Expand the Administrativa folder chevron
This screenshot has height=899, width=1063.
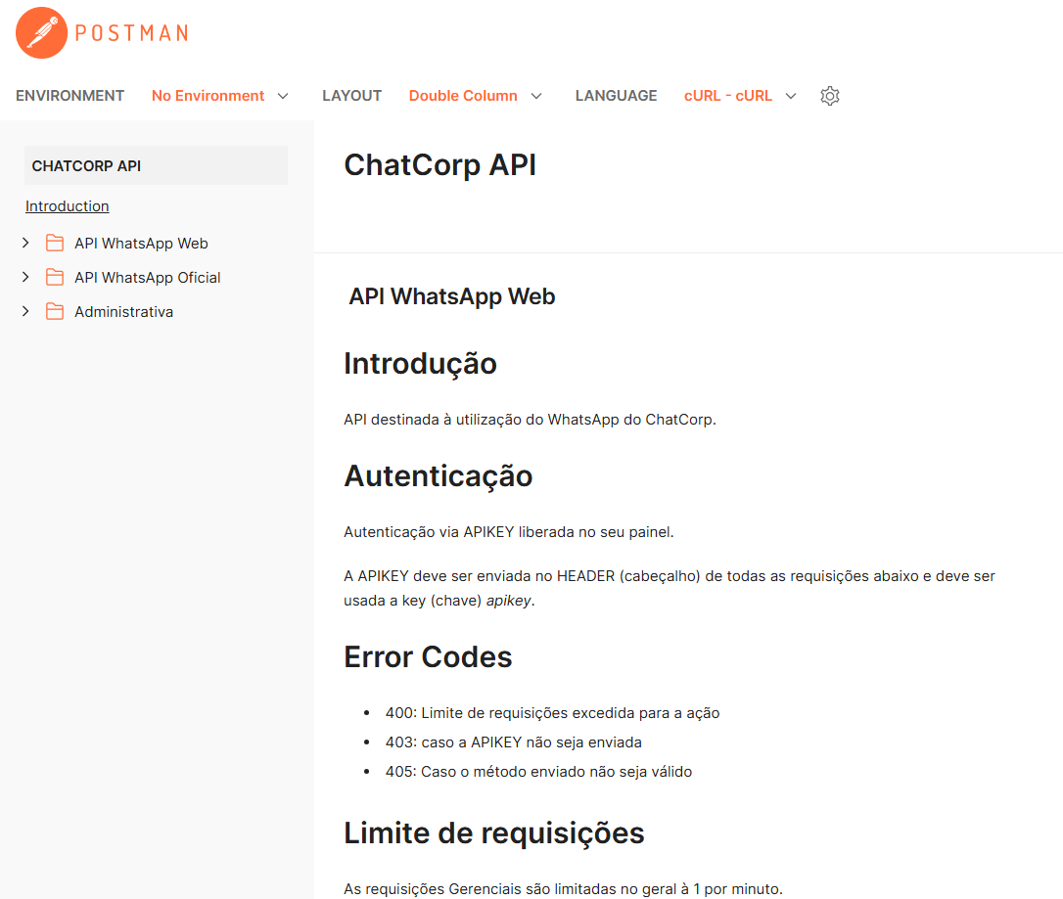coord(25,311)
